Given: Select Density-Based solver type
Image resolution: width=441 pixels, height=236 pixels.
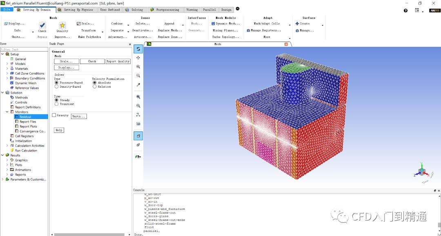Looking at the screenshot, I should click(56, 87).
